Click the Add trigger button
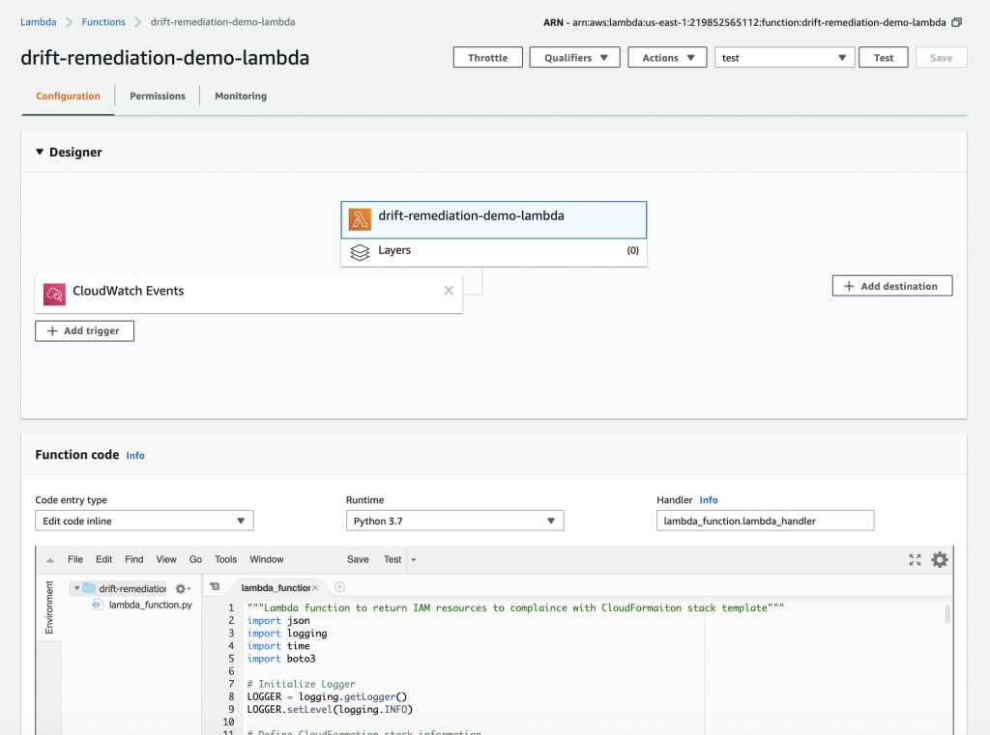This screenshot has width=990, height=735. tap(84, 330)
